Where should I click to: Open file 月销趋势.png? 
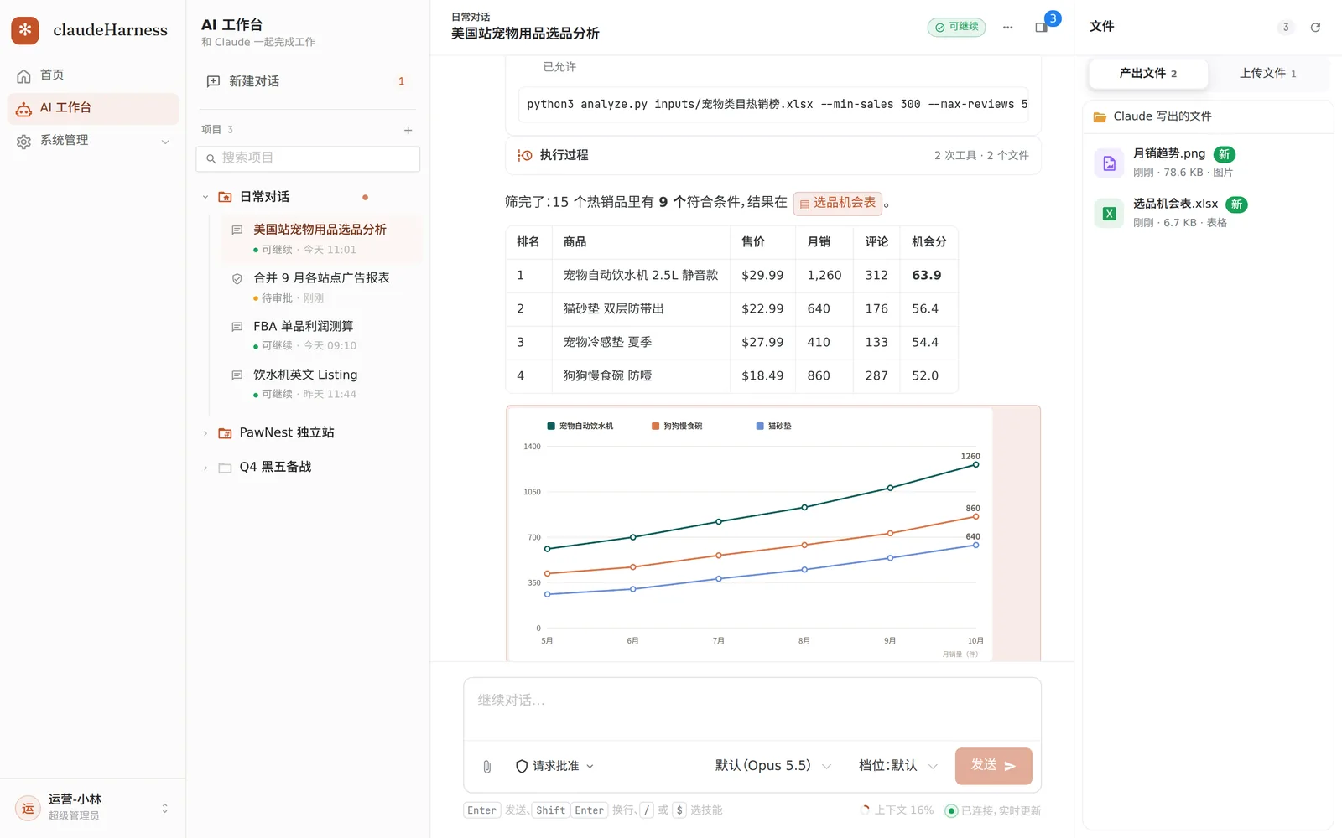click(1208, 163)
